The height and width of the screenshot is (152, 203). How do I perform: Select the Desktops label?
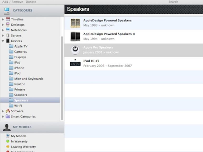click(x=18, y=25)
